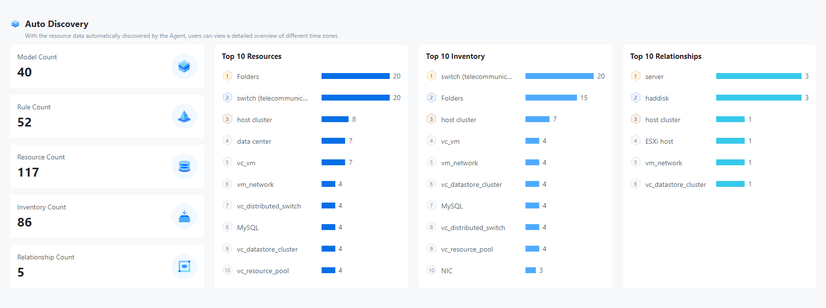Click value 8 next to host cluster in Resources

point(354,119)
